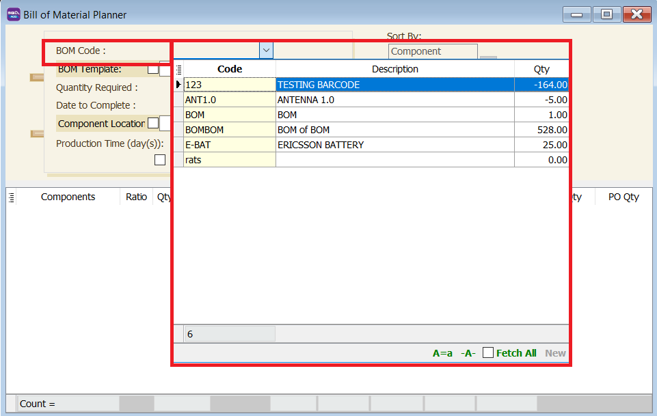Click the record count box showing 6

(x=229, y=333)
